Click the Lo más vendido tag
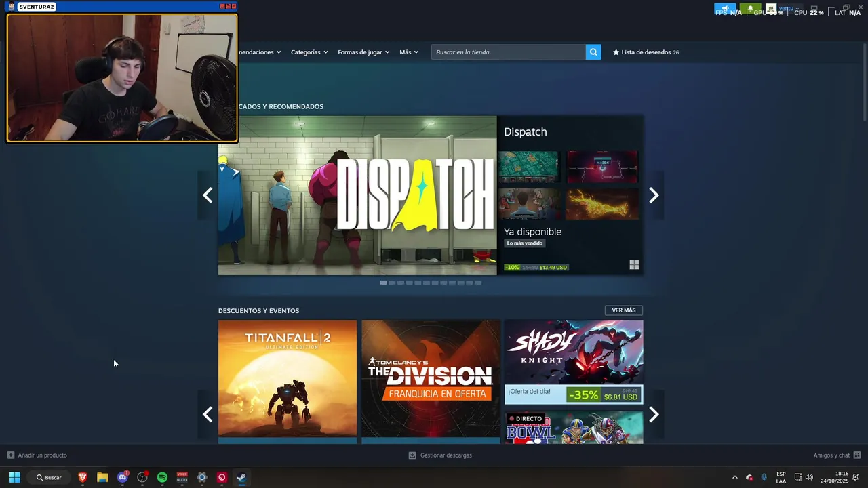Screen dimensions: 868x488 (x=525, y=243)
